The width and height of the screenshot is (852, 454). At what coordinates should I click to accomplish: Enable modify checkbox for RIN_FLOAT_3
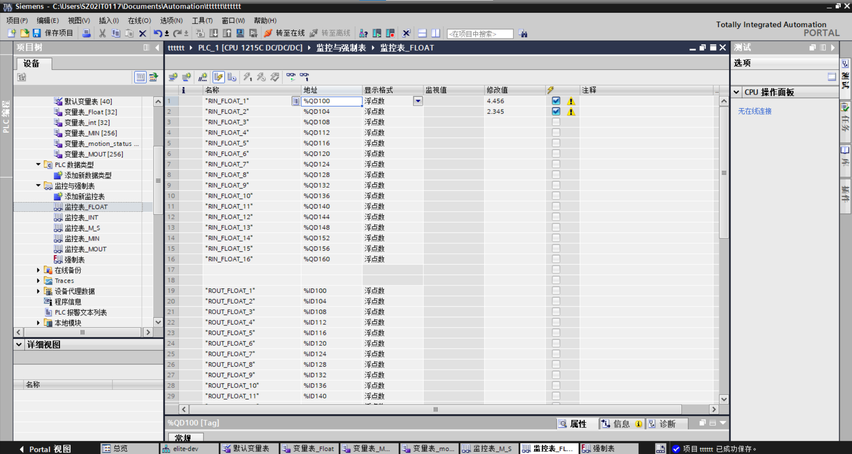(x=556, y=122)
